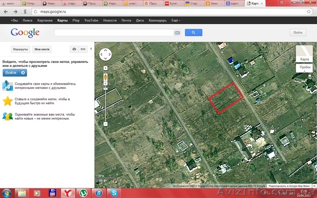The image size is (317, 198).
Task: Click the print icon in the sidebar
Action: [x=74, y=49]
